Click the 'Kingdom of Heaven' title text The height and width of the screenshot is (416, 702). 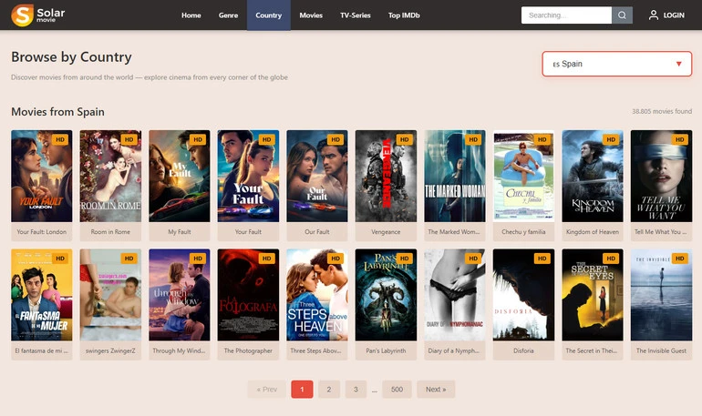point(593,232)
